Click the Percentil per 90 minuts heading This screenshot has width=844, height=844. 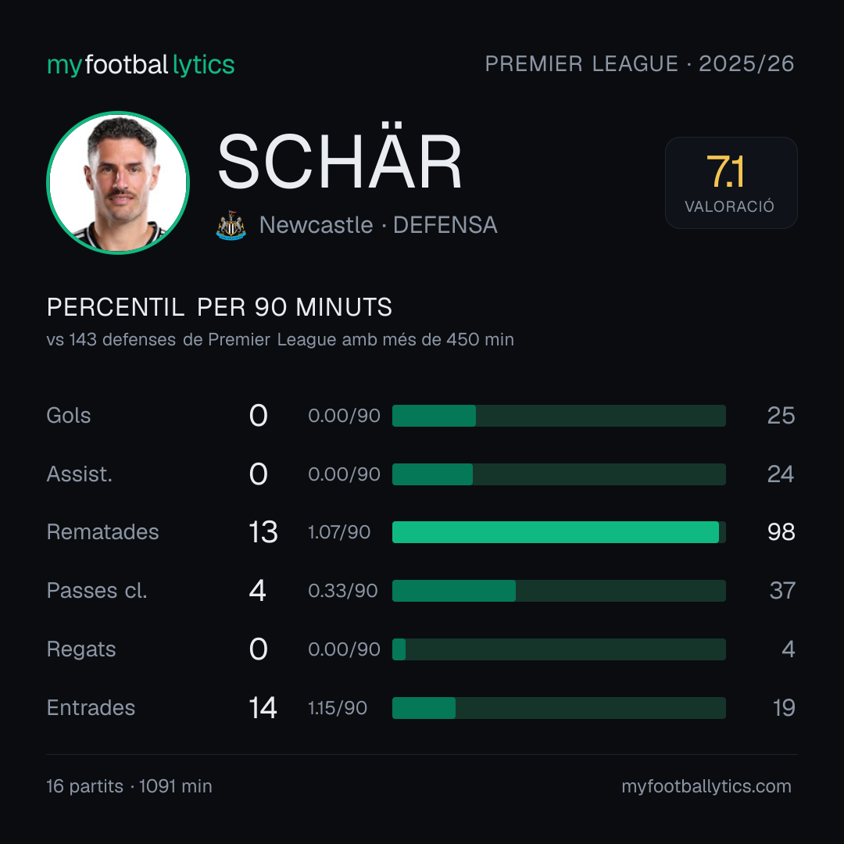(x=219, y=307)
